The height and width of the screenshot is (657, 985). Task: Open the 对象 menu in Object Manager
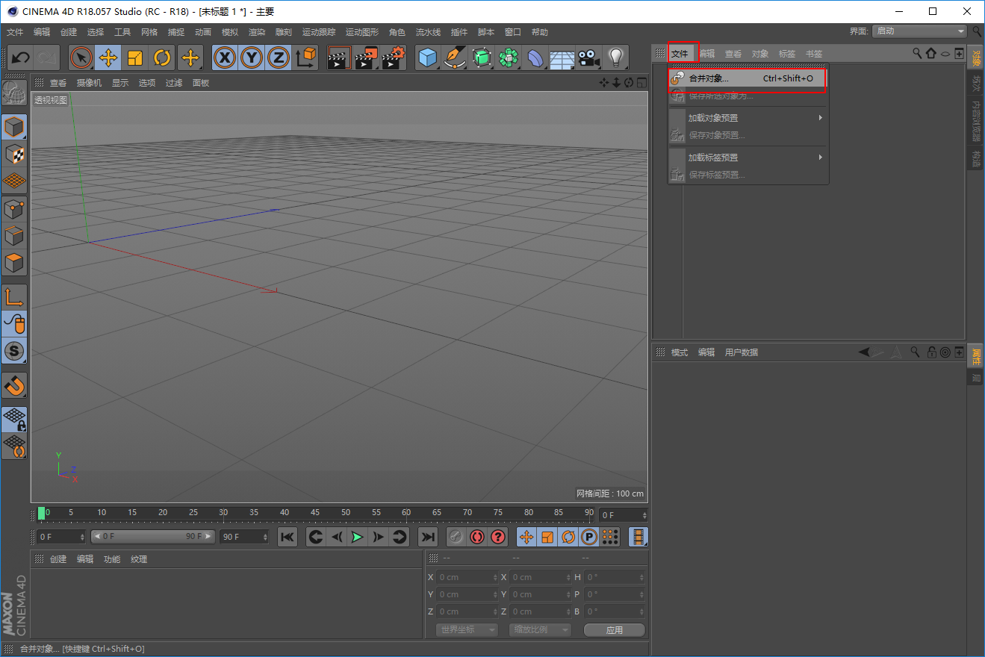coord(760,54)
